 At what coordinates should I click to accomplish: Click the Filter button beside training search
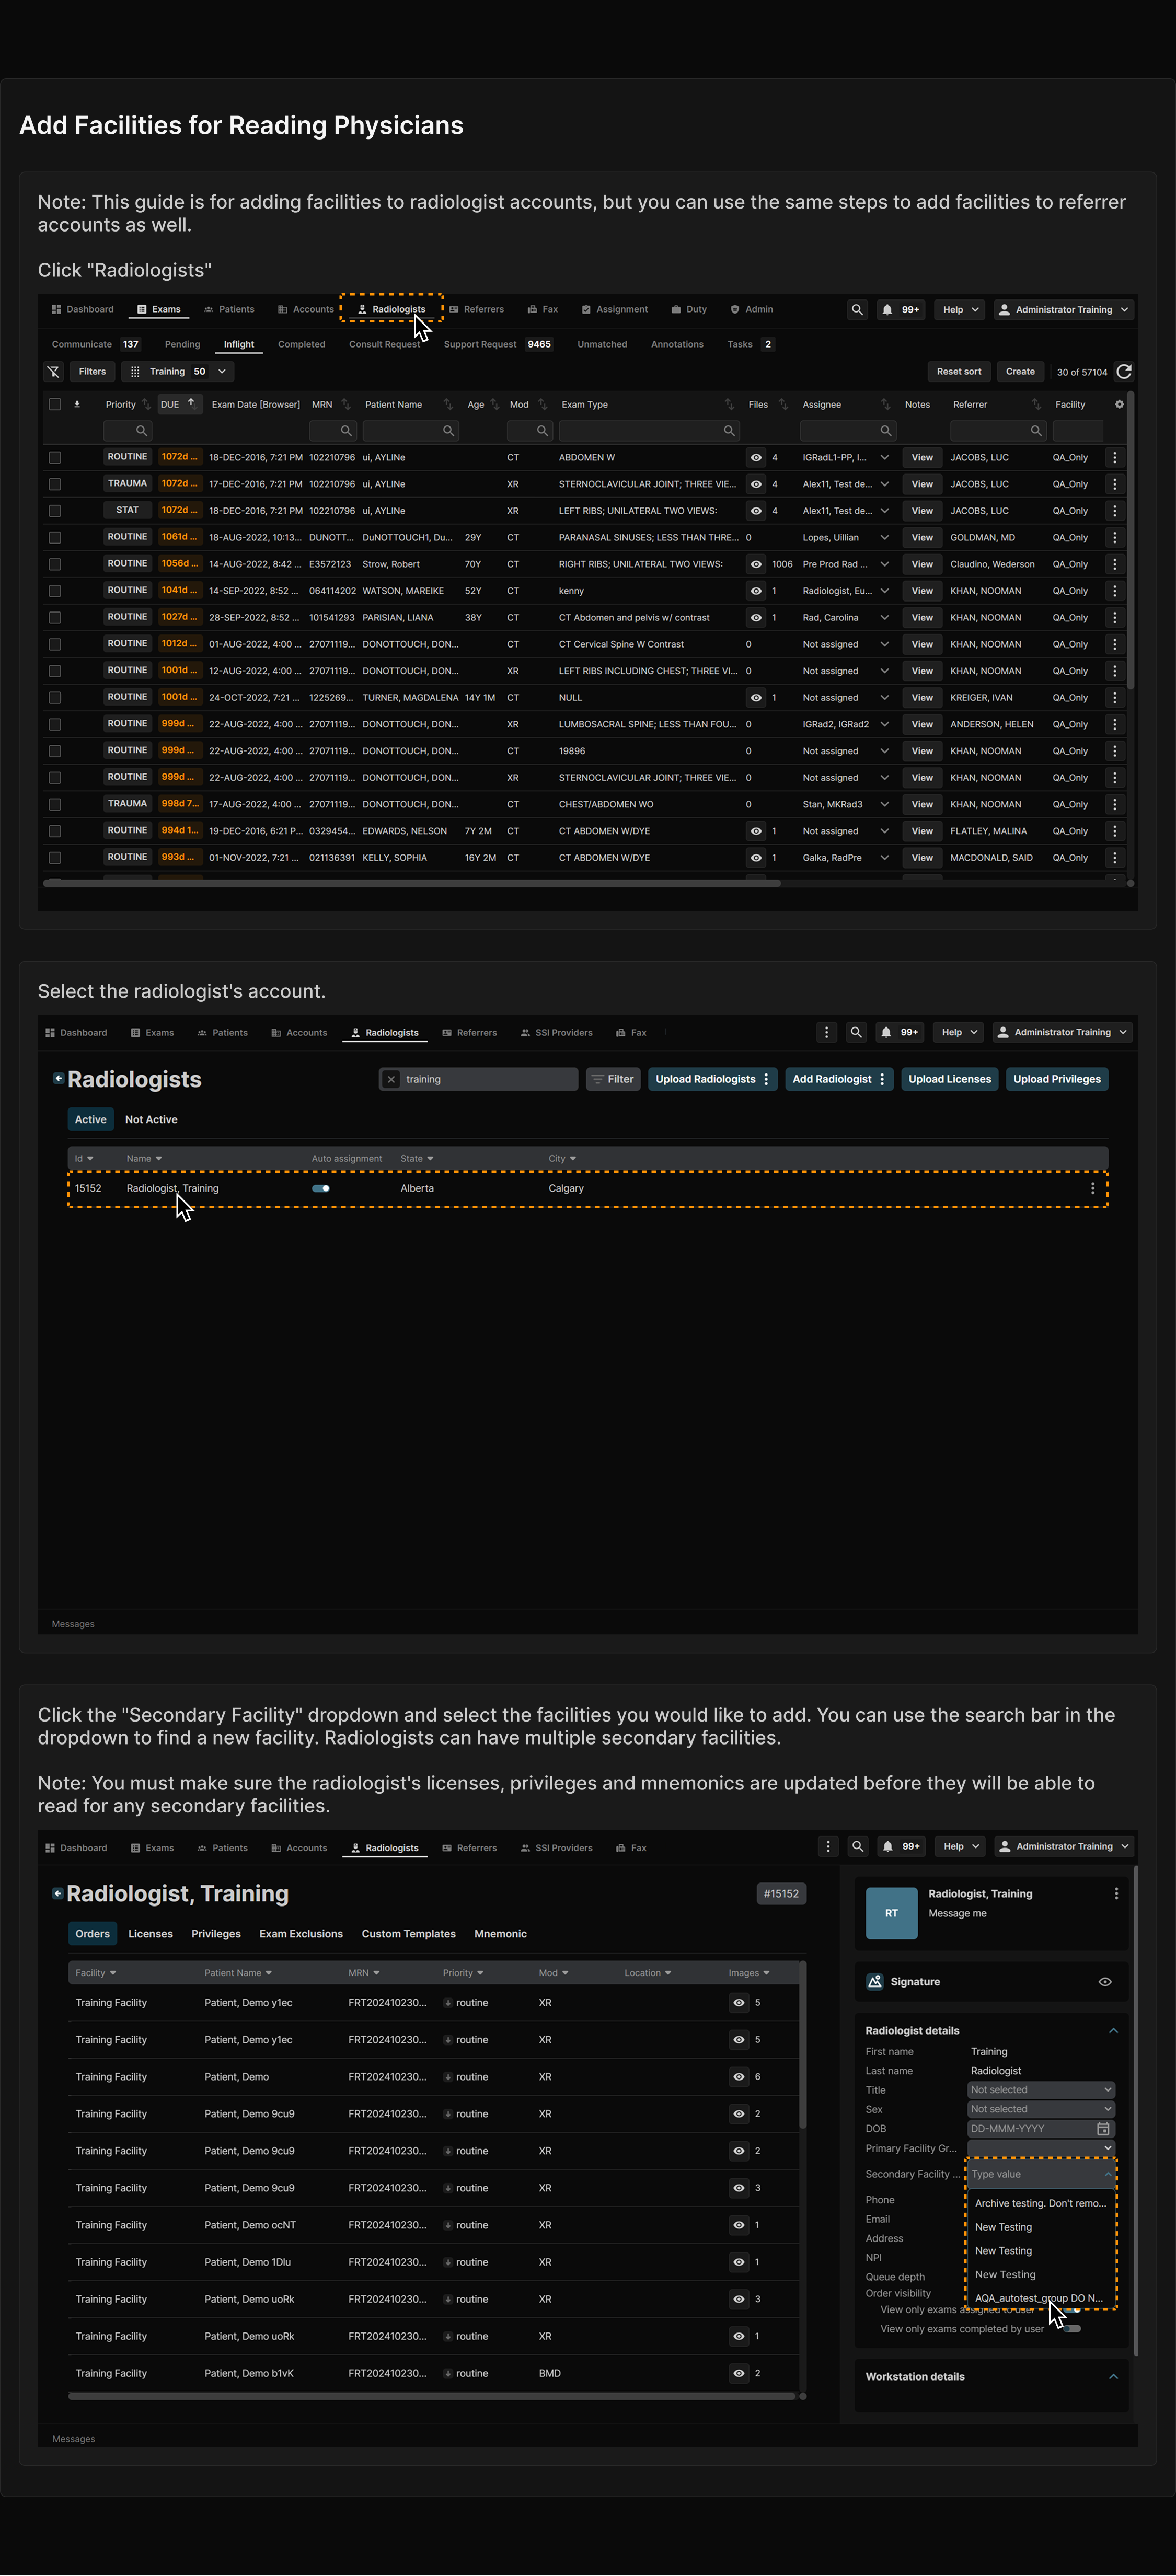click(613, 1079)
